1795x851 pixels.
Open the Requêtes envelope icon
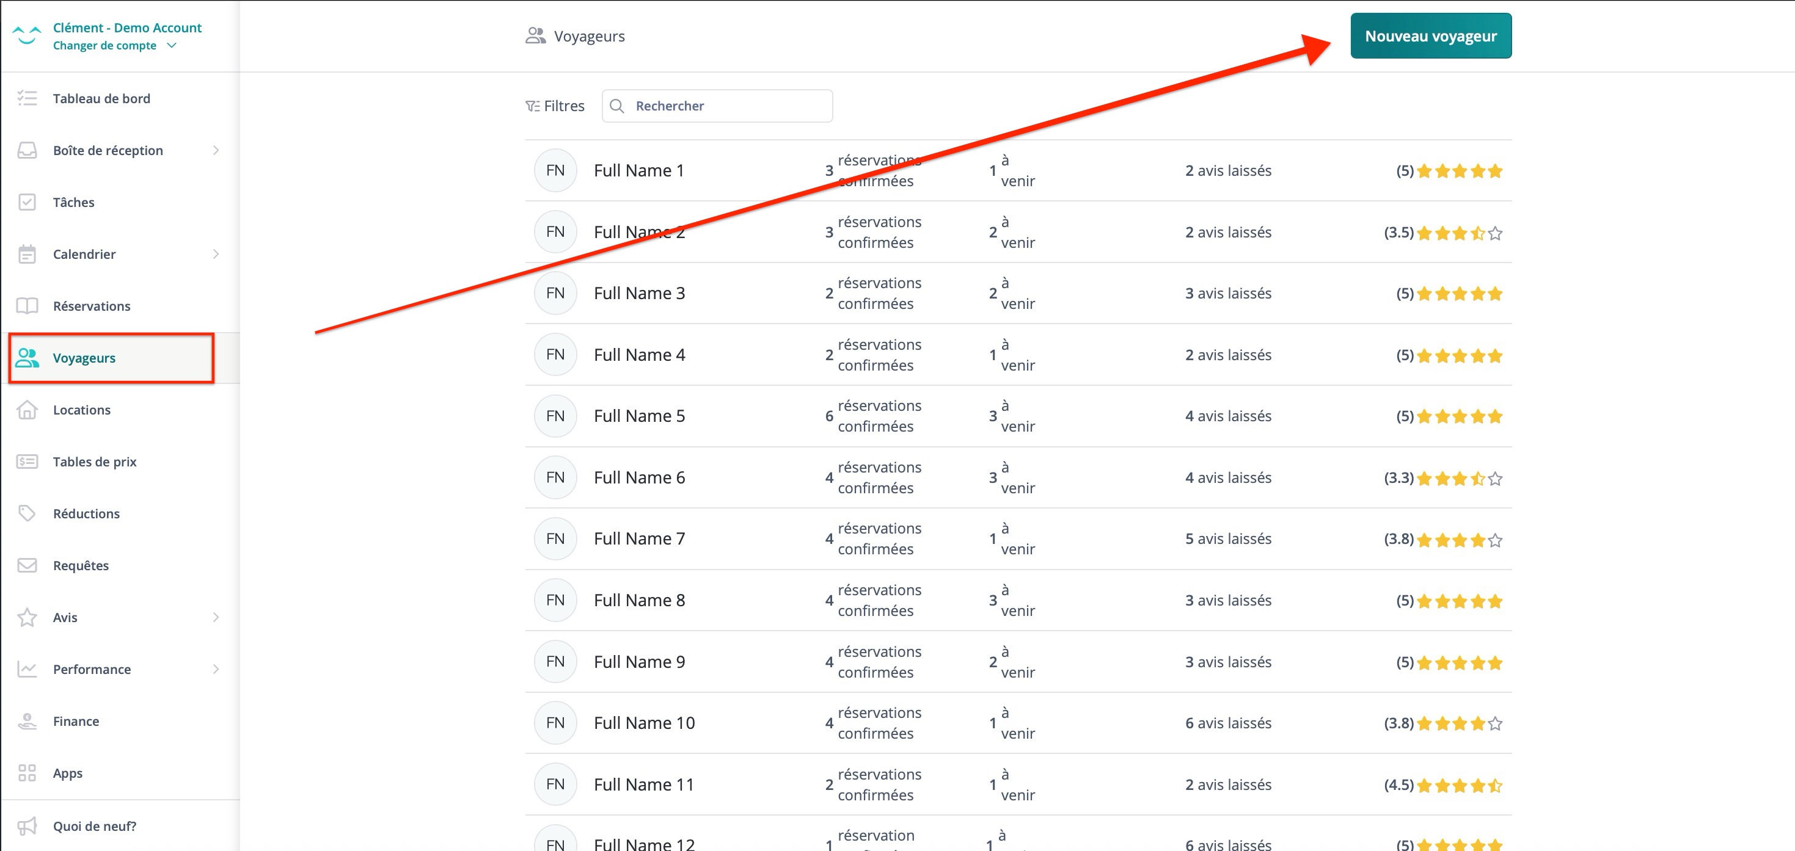tap(27, 565)
